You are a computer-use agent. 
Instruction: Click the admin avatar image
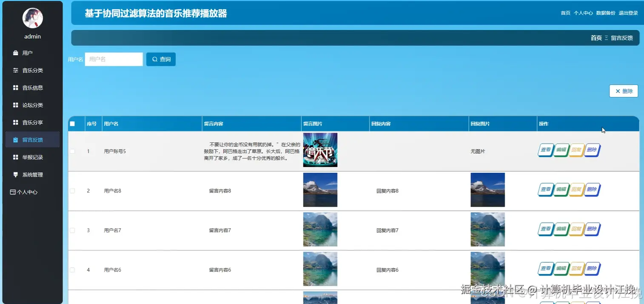click(32, 18)
